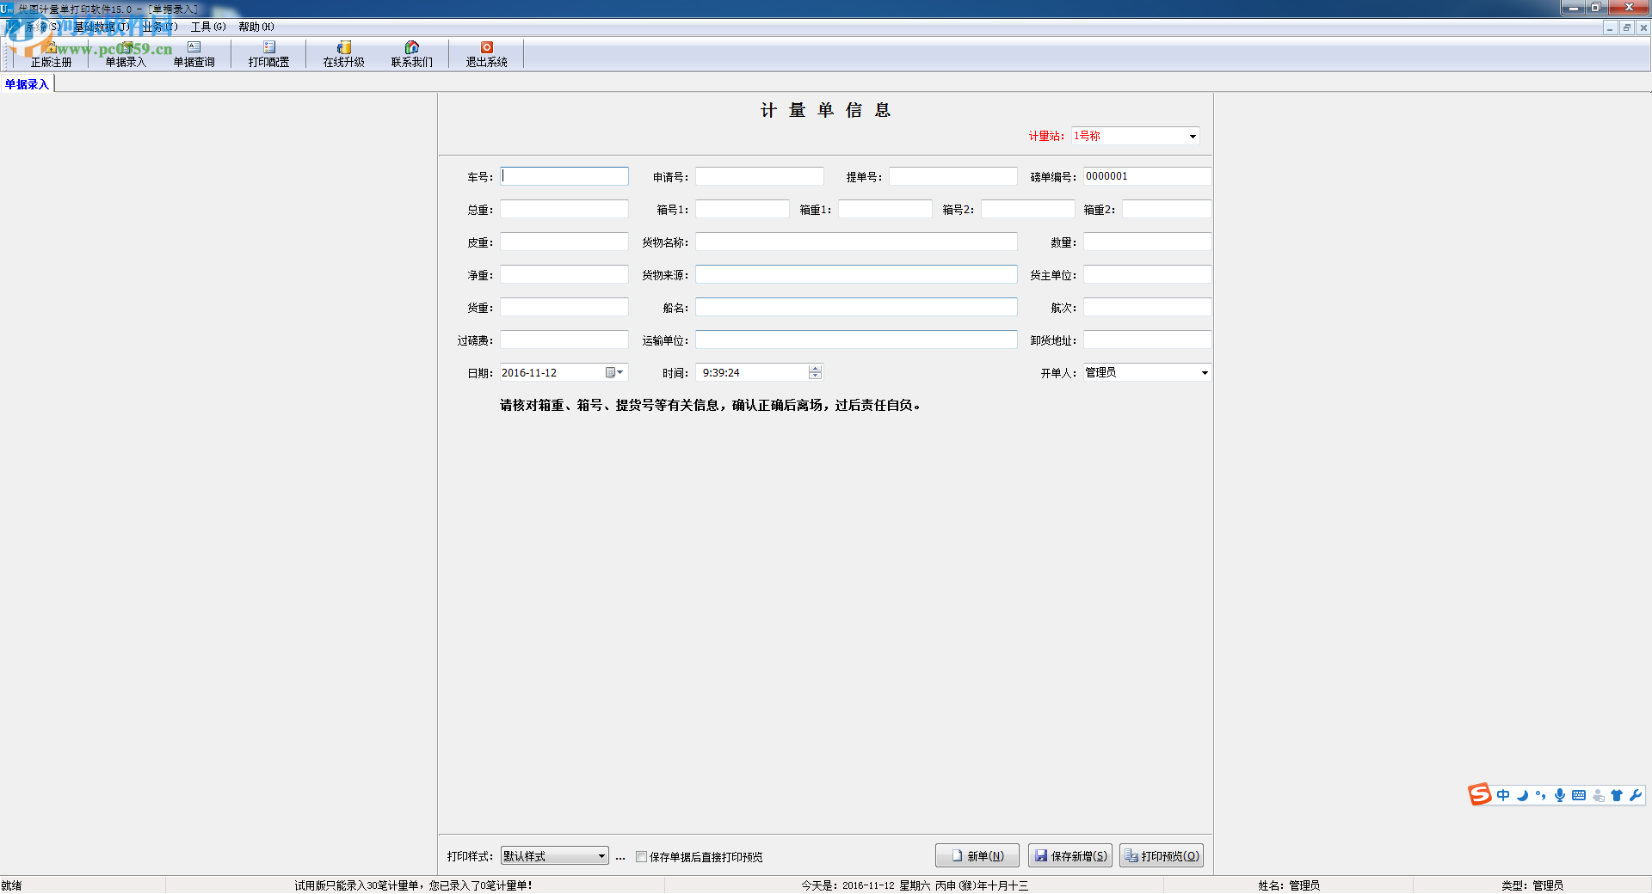Viewport: 1652px width, 894px height.
Task: Open 单据录入 entry from toolbar
Action: click(x=126, y=55)
